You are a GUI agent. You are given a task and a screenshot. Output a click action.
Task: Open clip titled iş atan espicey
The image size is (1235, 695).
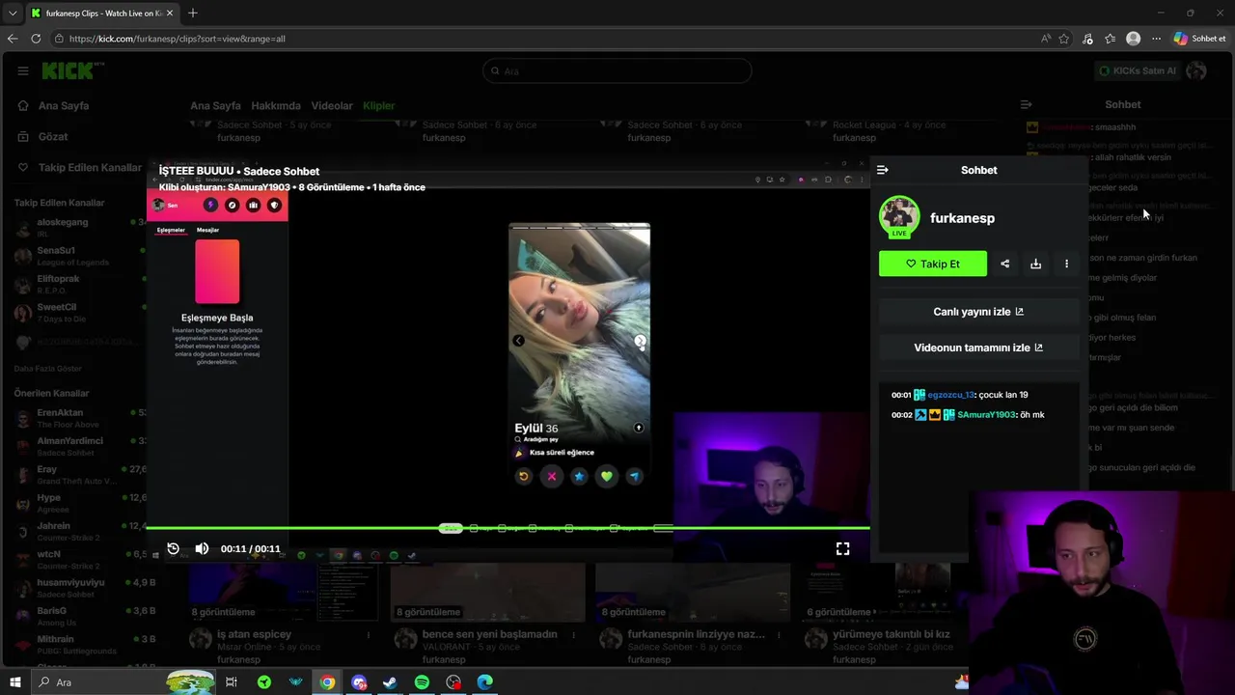(x=254, y=634)
